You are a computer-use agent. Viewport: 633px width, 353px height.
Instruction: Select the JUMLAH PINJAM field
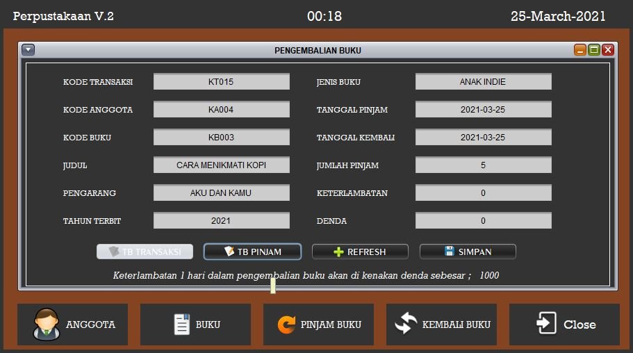(x=483, y=165)
